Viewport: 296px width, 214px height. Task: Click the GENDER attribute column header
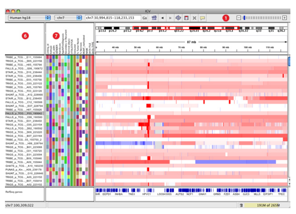56,49
